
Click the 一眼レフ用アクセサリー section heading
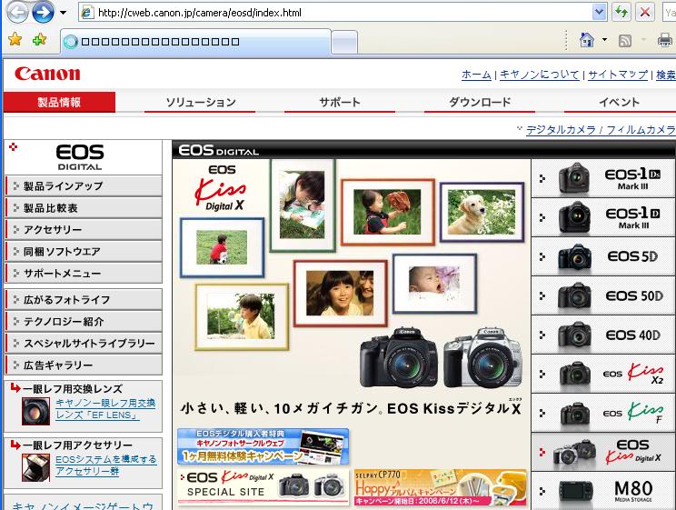coord(77,445)
